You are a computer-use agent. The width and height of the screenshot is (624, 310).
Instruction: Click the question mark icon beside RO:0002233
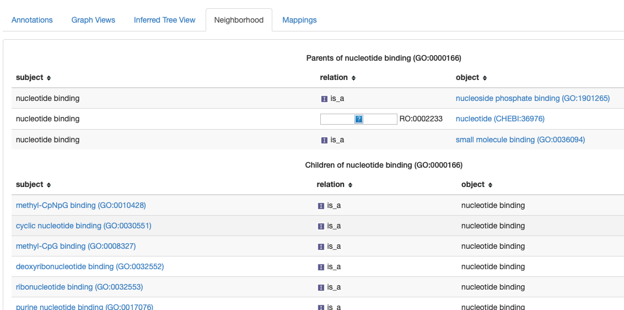click(358, 119)
